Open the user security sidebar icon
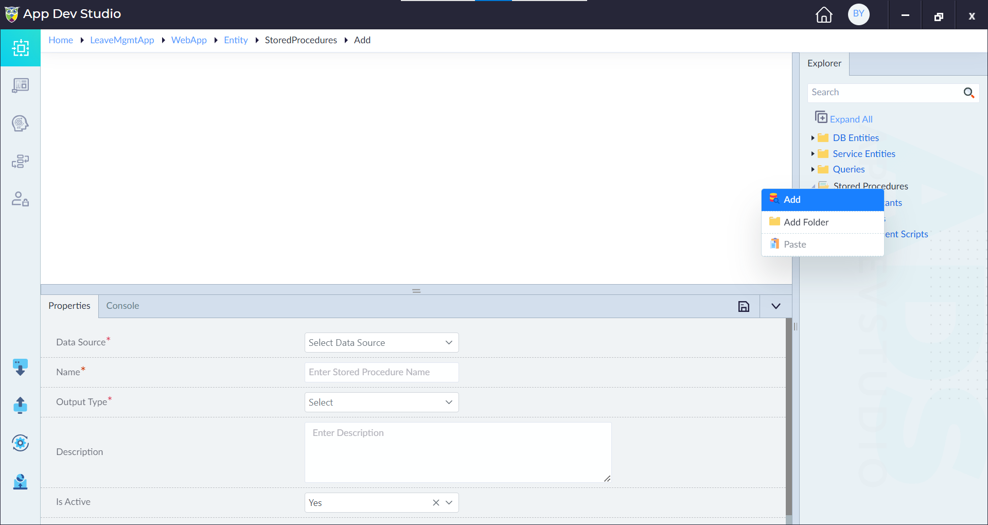 [x=21, y=199]
